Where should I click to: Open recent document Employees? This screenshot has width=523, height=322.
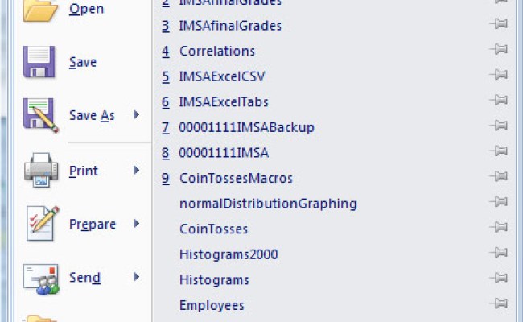click(x=212, y=305)
